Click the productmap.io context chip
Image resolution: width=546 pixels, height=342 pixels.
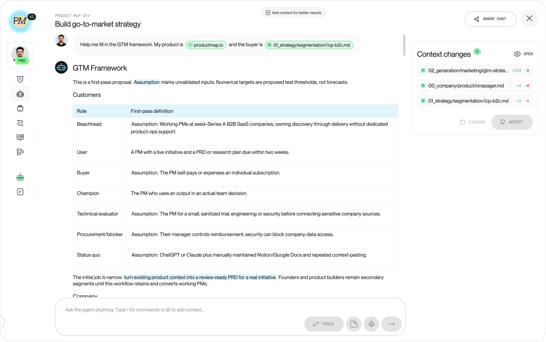(206, 45)
